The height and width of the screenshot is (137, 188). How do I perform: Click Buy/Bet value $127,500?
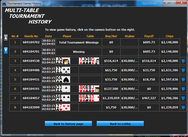point(111,89)
